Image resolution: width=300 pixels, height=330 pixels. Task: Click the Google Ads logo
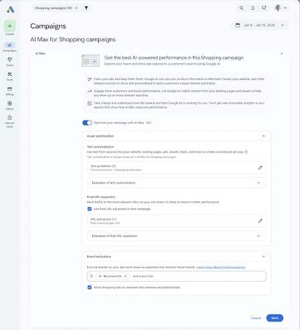click(10, 10)
